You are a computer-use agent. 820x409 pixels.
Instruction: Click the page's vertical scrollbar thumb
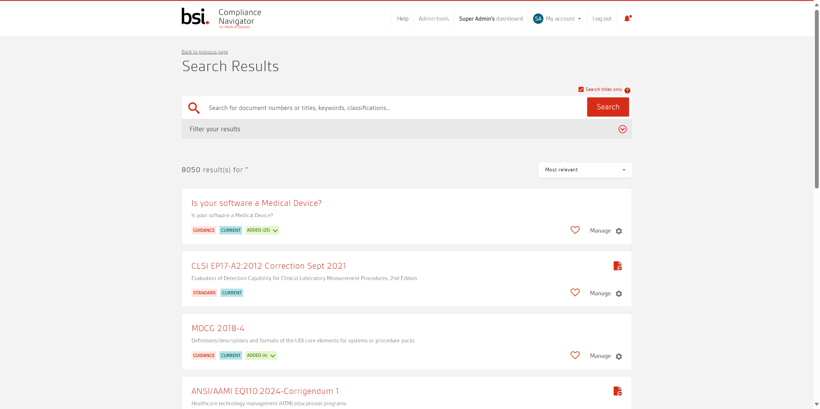point(816,99)
